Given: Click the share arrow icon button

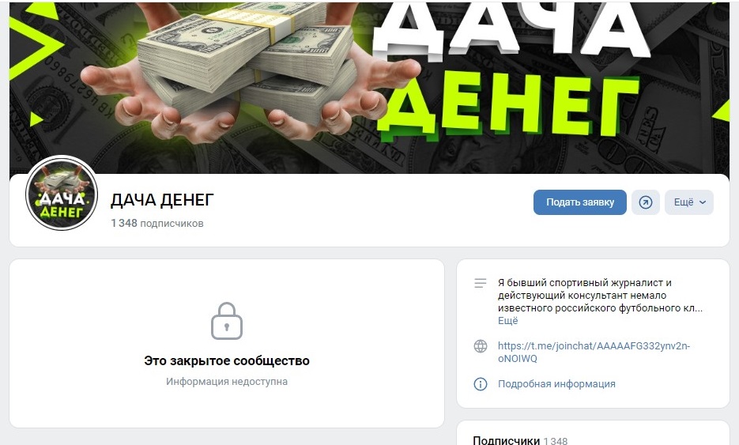Looking at the screenshot, I should 645,202.
